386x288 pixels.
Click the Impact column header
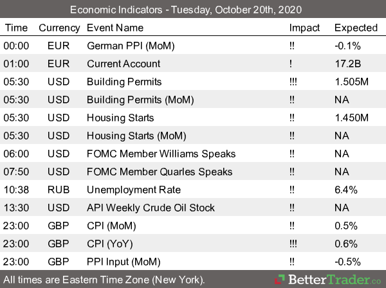pos(304,28)
